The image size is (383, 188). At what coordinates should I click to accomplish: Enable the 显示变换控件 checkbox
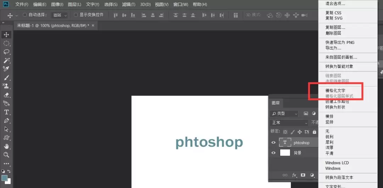76,15
